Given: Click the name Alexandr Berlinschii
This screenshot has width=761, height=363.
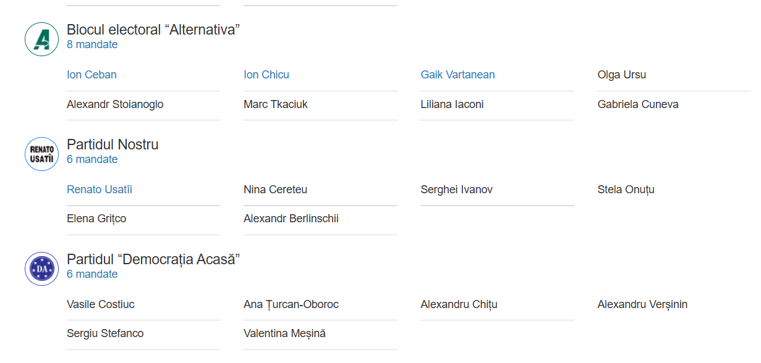Looking at the screenshot, I should [291, 219].
